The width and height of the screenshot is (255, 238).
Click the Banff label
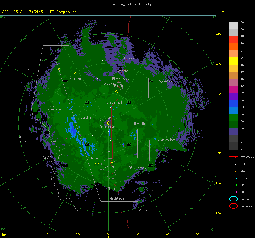pos(47,158)
